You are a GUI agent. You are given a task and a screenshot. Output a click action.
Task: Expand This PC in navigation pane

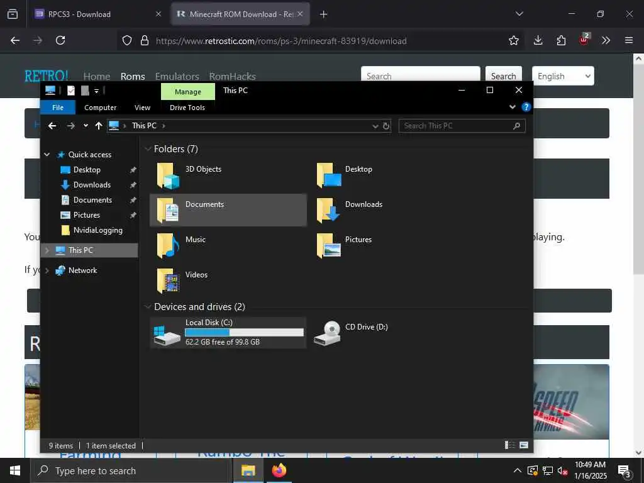(47, 250)
